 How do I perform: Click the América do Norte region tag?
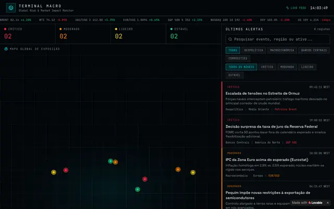(x=267, y=143)
